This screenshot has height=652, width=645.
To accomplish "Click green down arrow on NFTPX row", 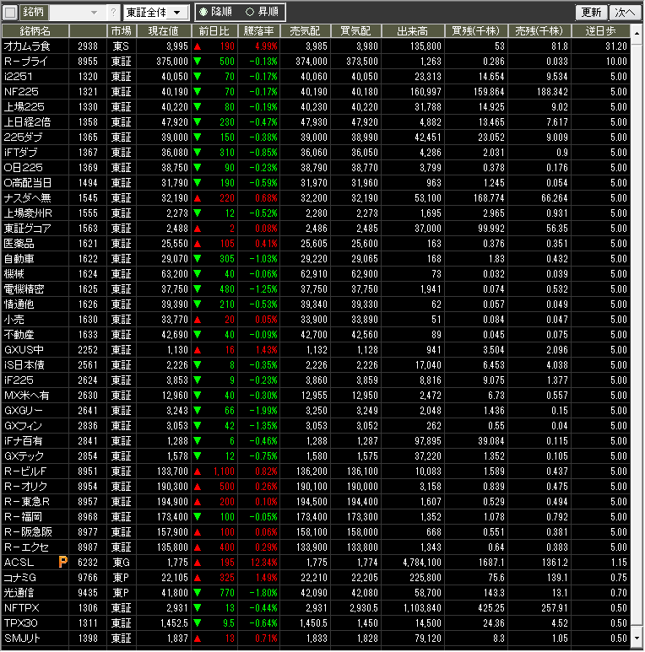I will [198, 608].
